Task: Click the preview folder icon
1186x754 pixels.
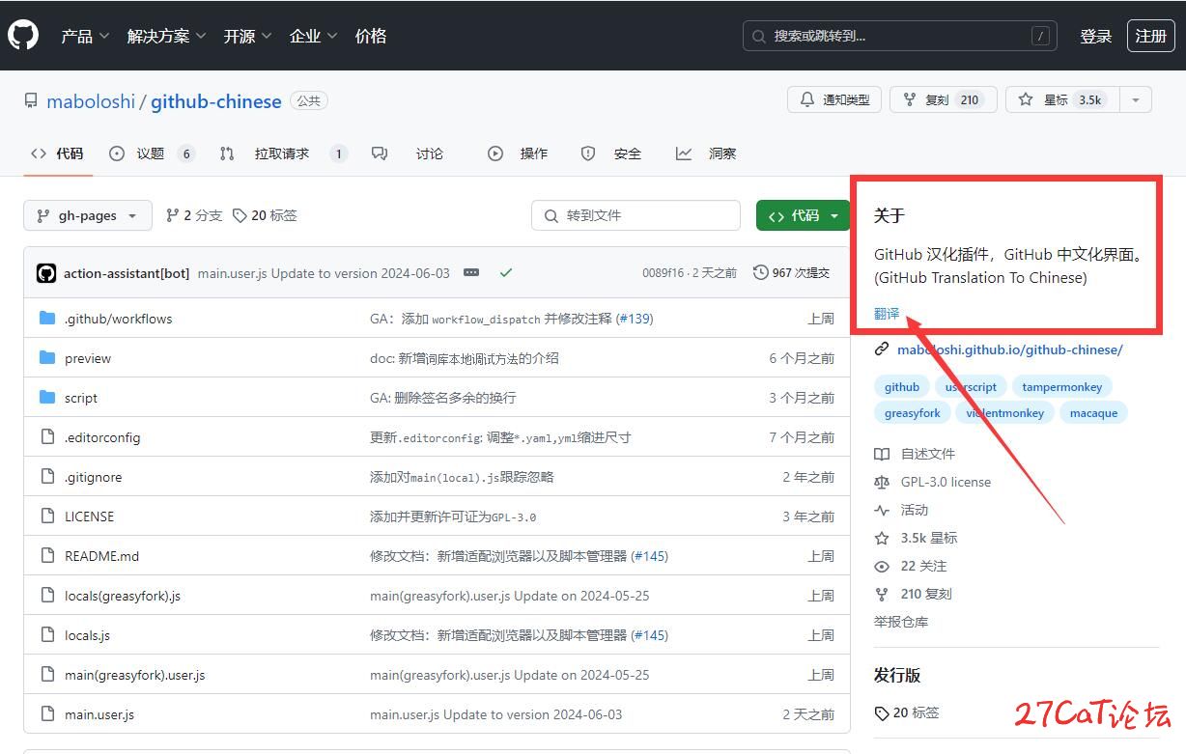Action: pyautogui.click(x=47, y=357)
